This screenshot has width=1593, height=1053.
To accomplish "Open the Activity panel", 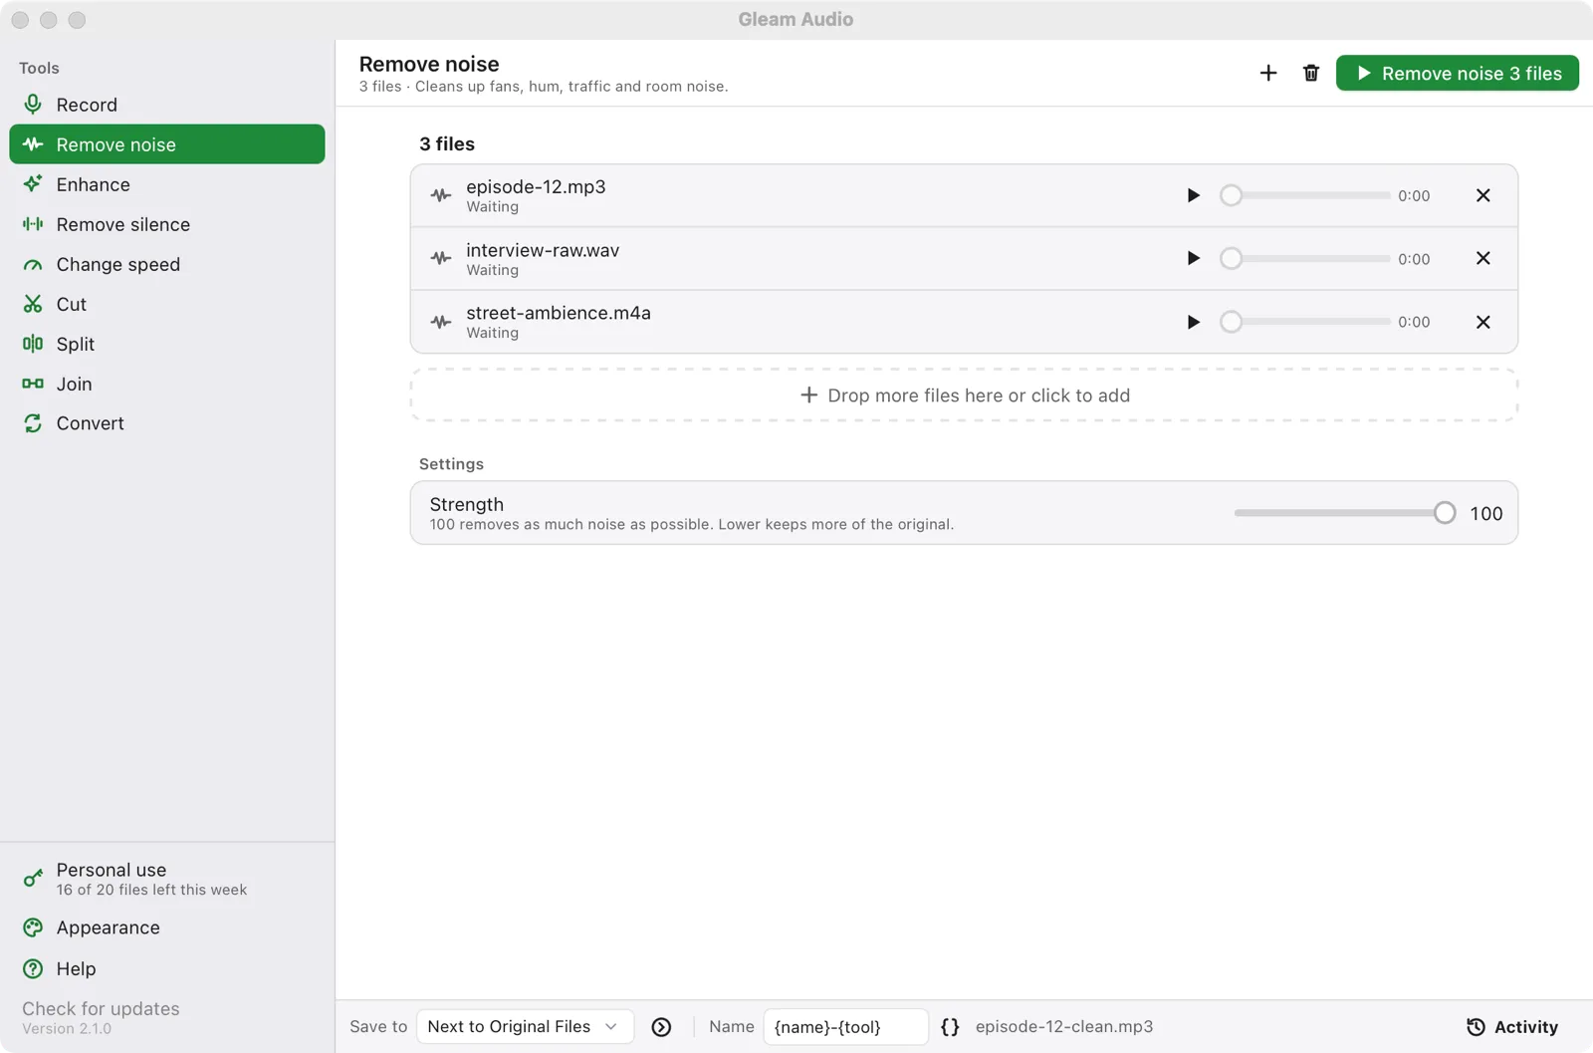I will [1512, 1027].
